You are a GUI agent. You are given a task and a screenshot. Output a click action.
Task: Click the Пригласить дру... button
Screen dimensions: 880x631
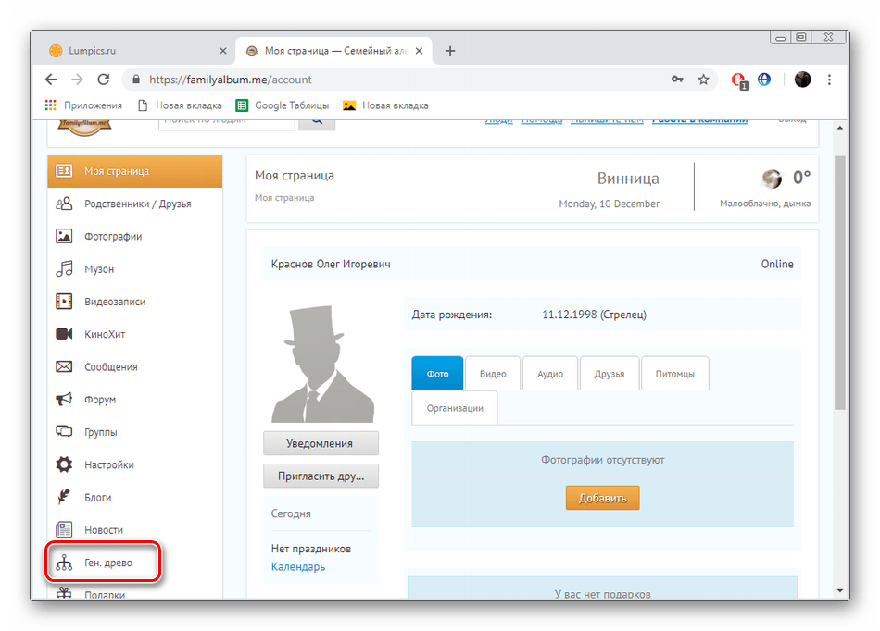coord(321,476)
